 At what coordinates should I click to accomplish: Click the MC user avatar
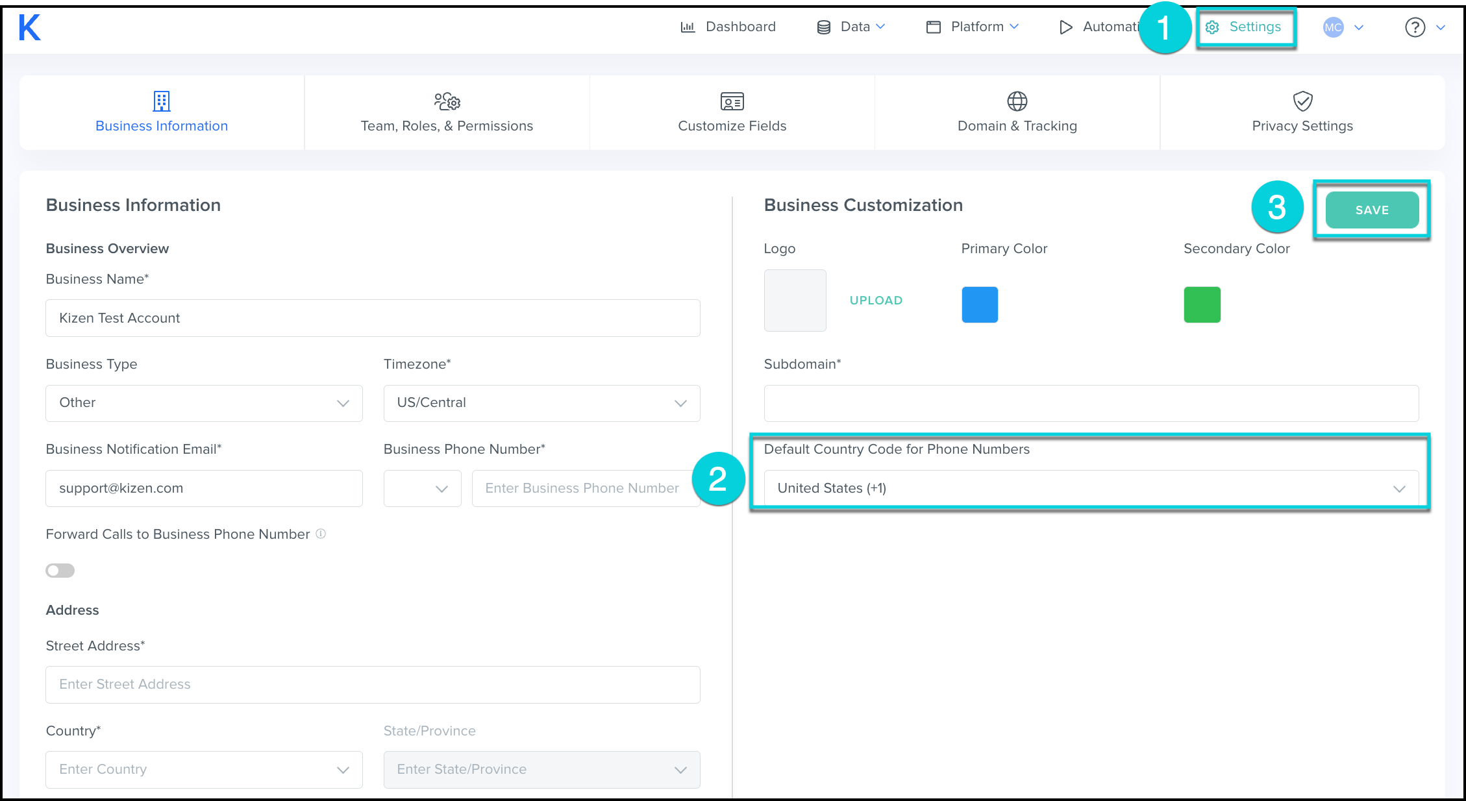click(x=1333, y=27)
